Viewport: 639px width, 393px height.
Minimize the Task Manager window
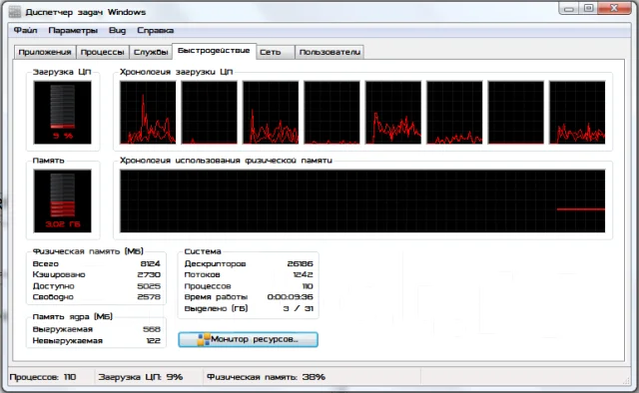click(569, 8)
